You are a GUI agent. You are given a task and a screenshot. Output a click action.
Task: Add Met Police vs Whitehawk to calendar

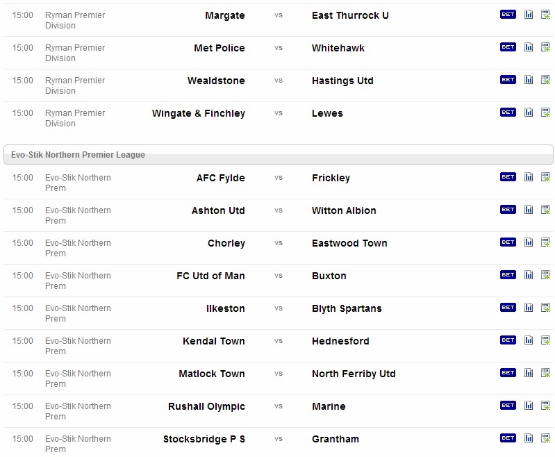(545, 47)
